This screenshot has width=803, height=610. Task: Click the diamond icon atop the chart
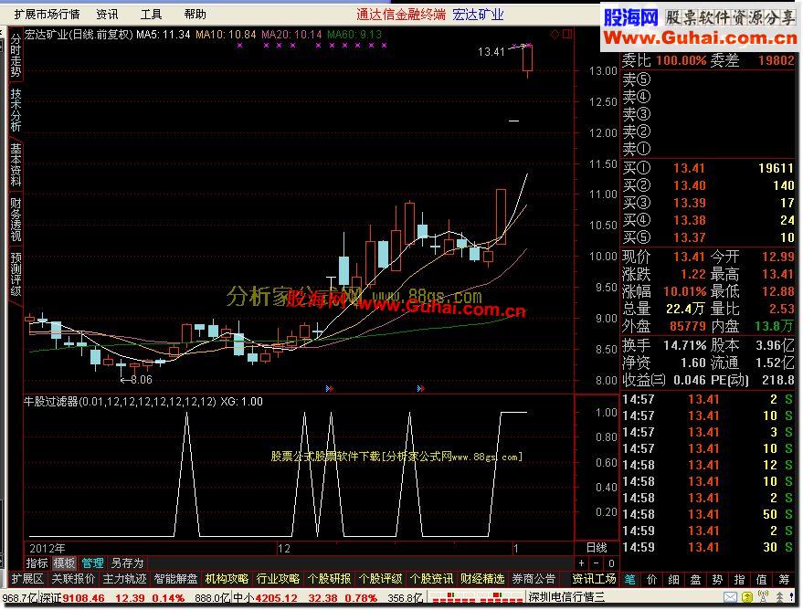pyautogui.click(x=555, y=35)
